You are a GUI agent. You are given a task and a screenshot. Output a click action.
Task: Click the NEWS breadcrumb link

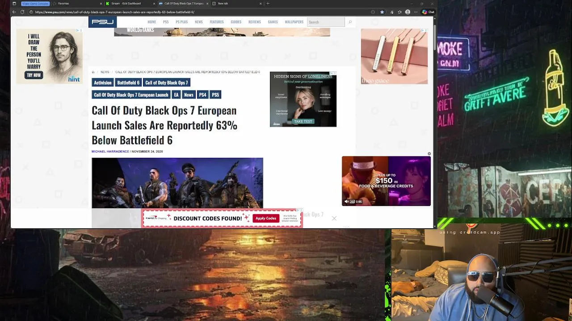(105, 72)
